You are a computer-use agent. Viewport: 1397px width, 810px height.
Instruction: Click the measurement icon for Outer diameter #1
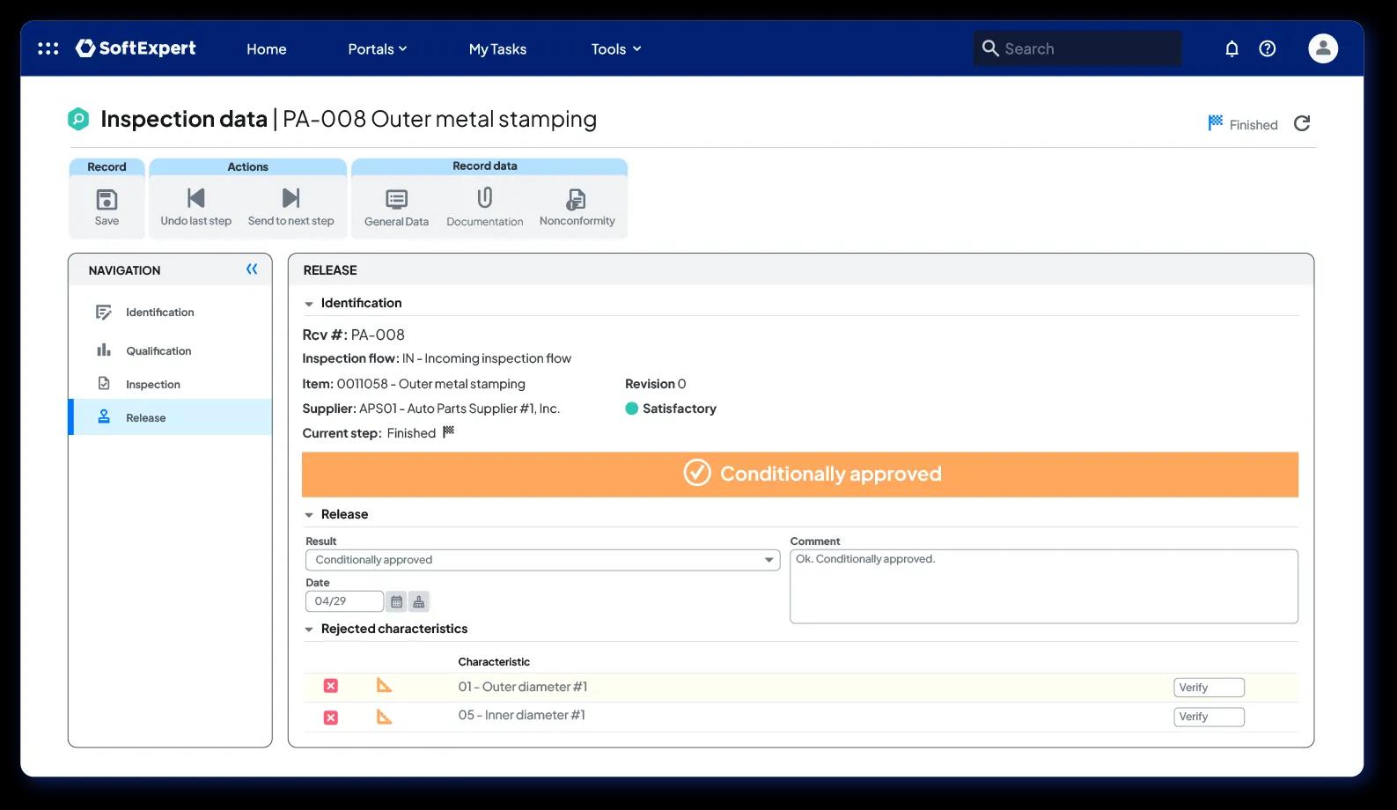click(384, 685)
